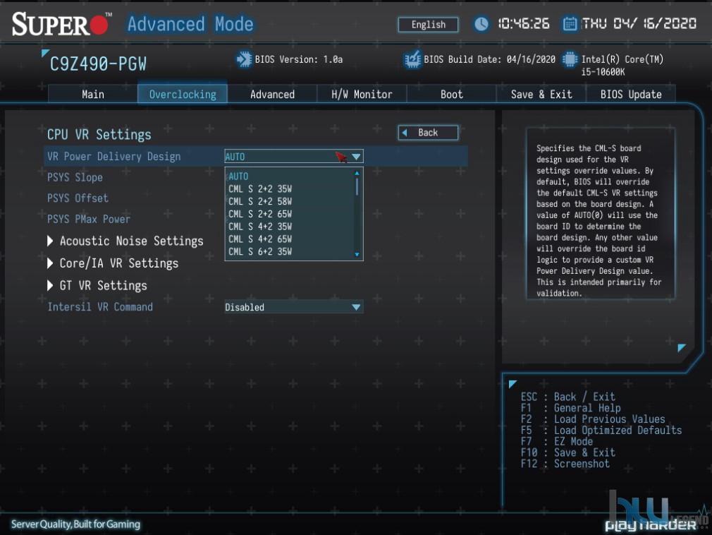Click the F12 : Screenshot hint
712x535 pixels.
click(x=565, y=464)
